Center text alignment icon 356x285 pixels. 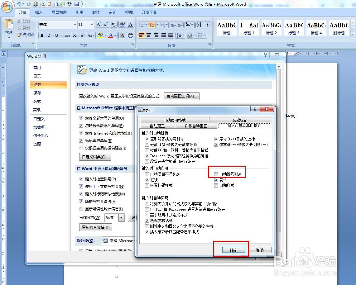tap(148, 35)
